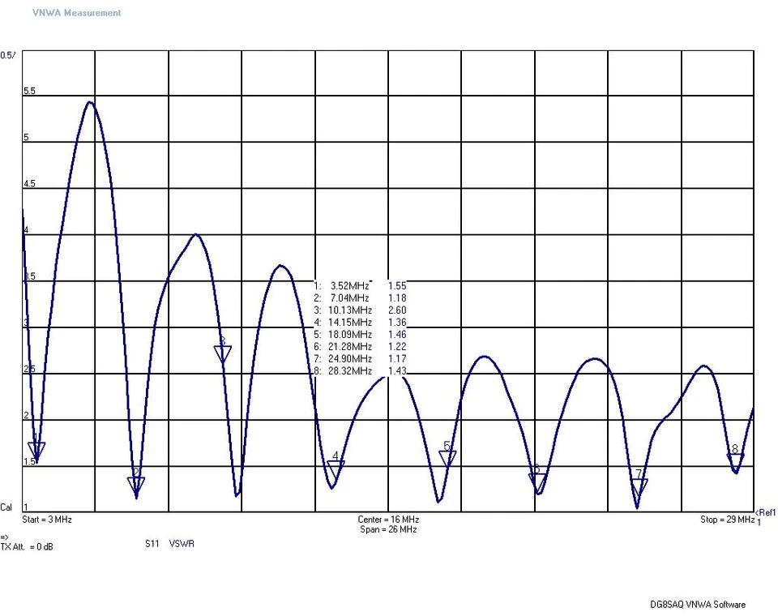Click the 4.5 y-axis scale value

pos(29,184)
